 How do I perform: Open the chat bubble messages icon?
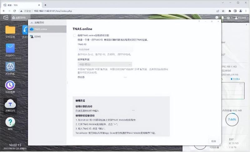click(x=217, y=18)
